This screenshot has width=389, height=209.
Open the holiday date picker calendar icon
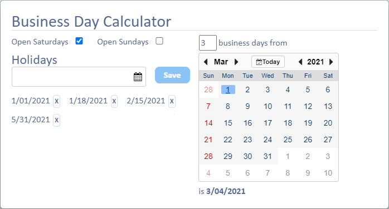pyautogui.click(x=138, y=77)
